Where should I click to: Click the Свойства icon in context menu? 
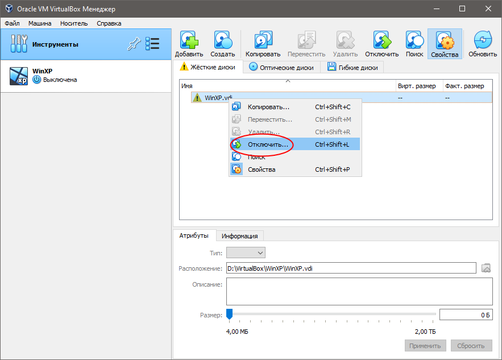point(237,169)
